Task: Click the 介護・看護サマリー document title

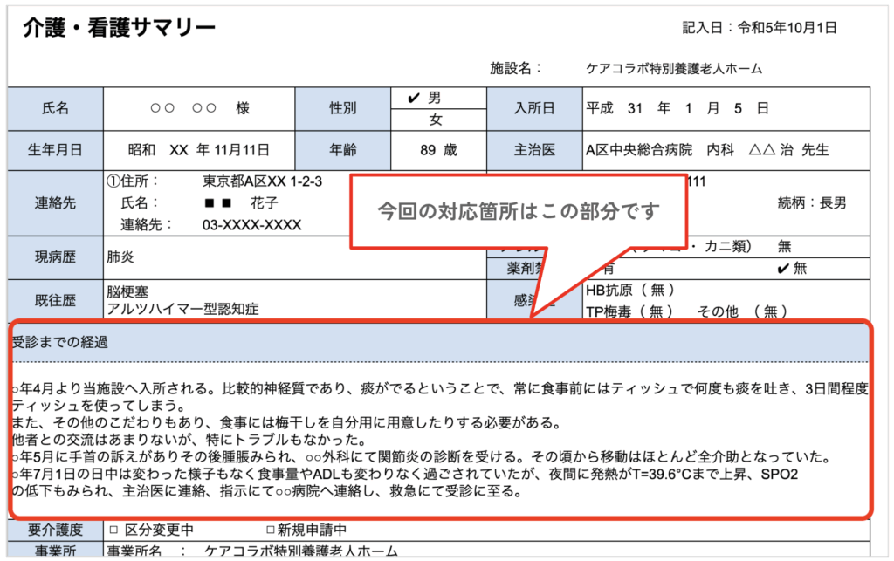Action: point(118,29)
